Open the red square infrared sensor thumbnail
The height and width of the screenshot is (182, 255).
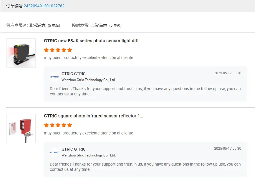point(21,128)
